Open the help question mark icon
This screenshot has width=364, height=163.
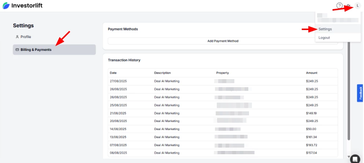[x=339, y=5]
